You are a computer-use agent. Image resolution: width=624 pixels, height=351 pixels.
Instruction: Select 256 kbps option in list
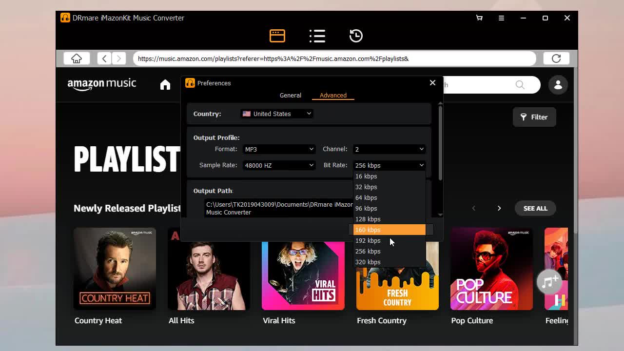coord(389,252)
